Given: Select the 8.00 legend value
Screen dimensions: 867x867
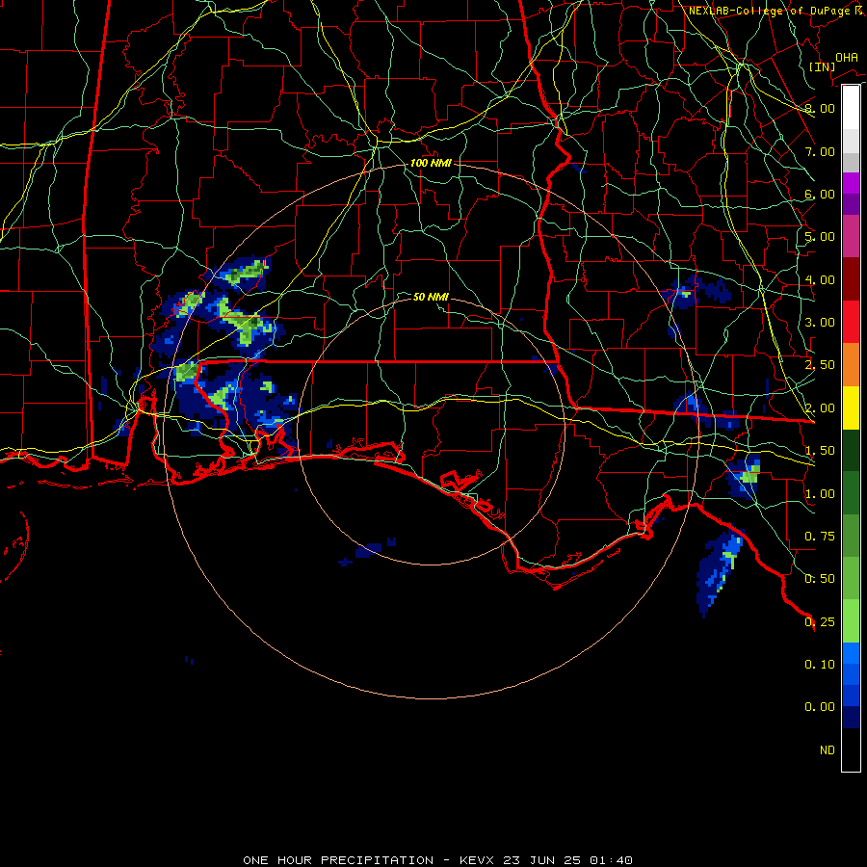Looking at the screenshot, I should [x=820, y=108].
